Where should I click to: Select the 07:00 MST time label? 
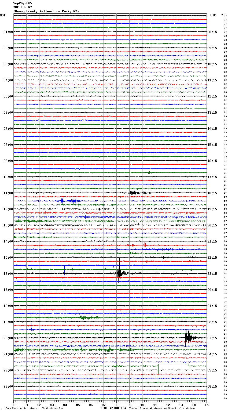click(x=8, y=129)
